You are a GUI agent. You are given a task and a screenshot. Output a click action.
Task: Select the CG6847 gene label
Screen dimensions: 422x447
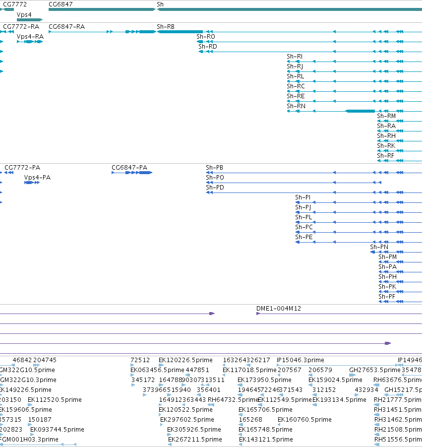(x=60, y=4)
